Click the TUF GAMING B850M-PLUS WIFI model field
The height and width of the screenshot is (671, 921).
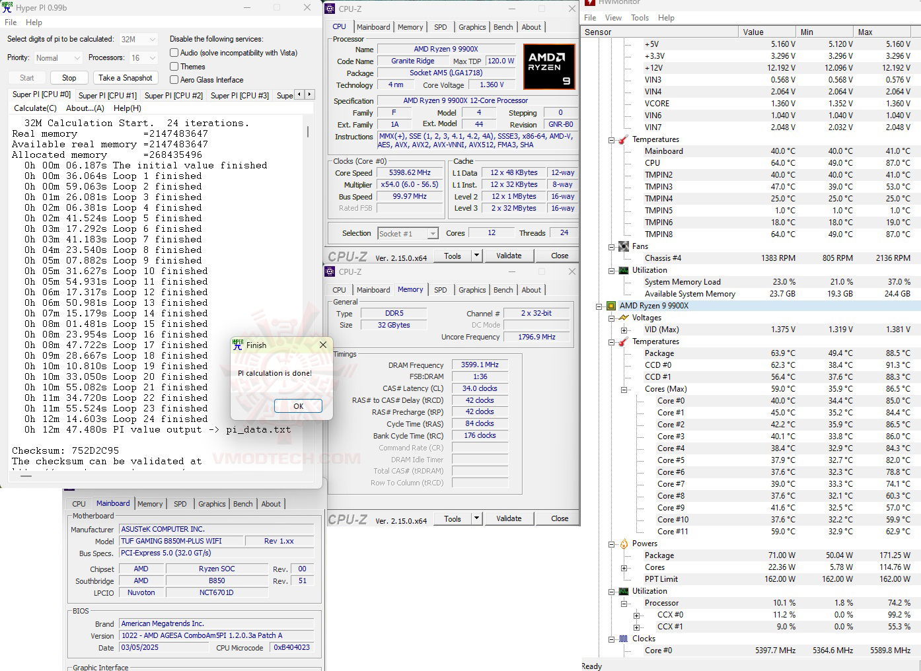180,541
